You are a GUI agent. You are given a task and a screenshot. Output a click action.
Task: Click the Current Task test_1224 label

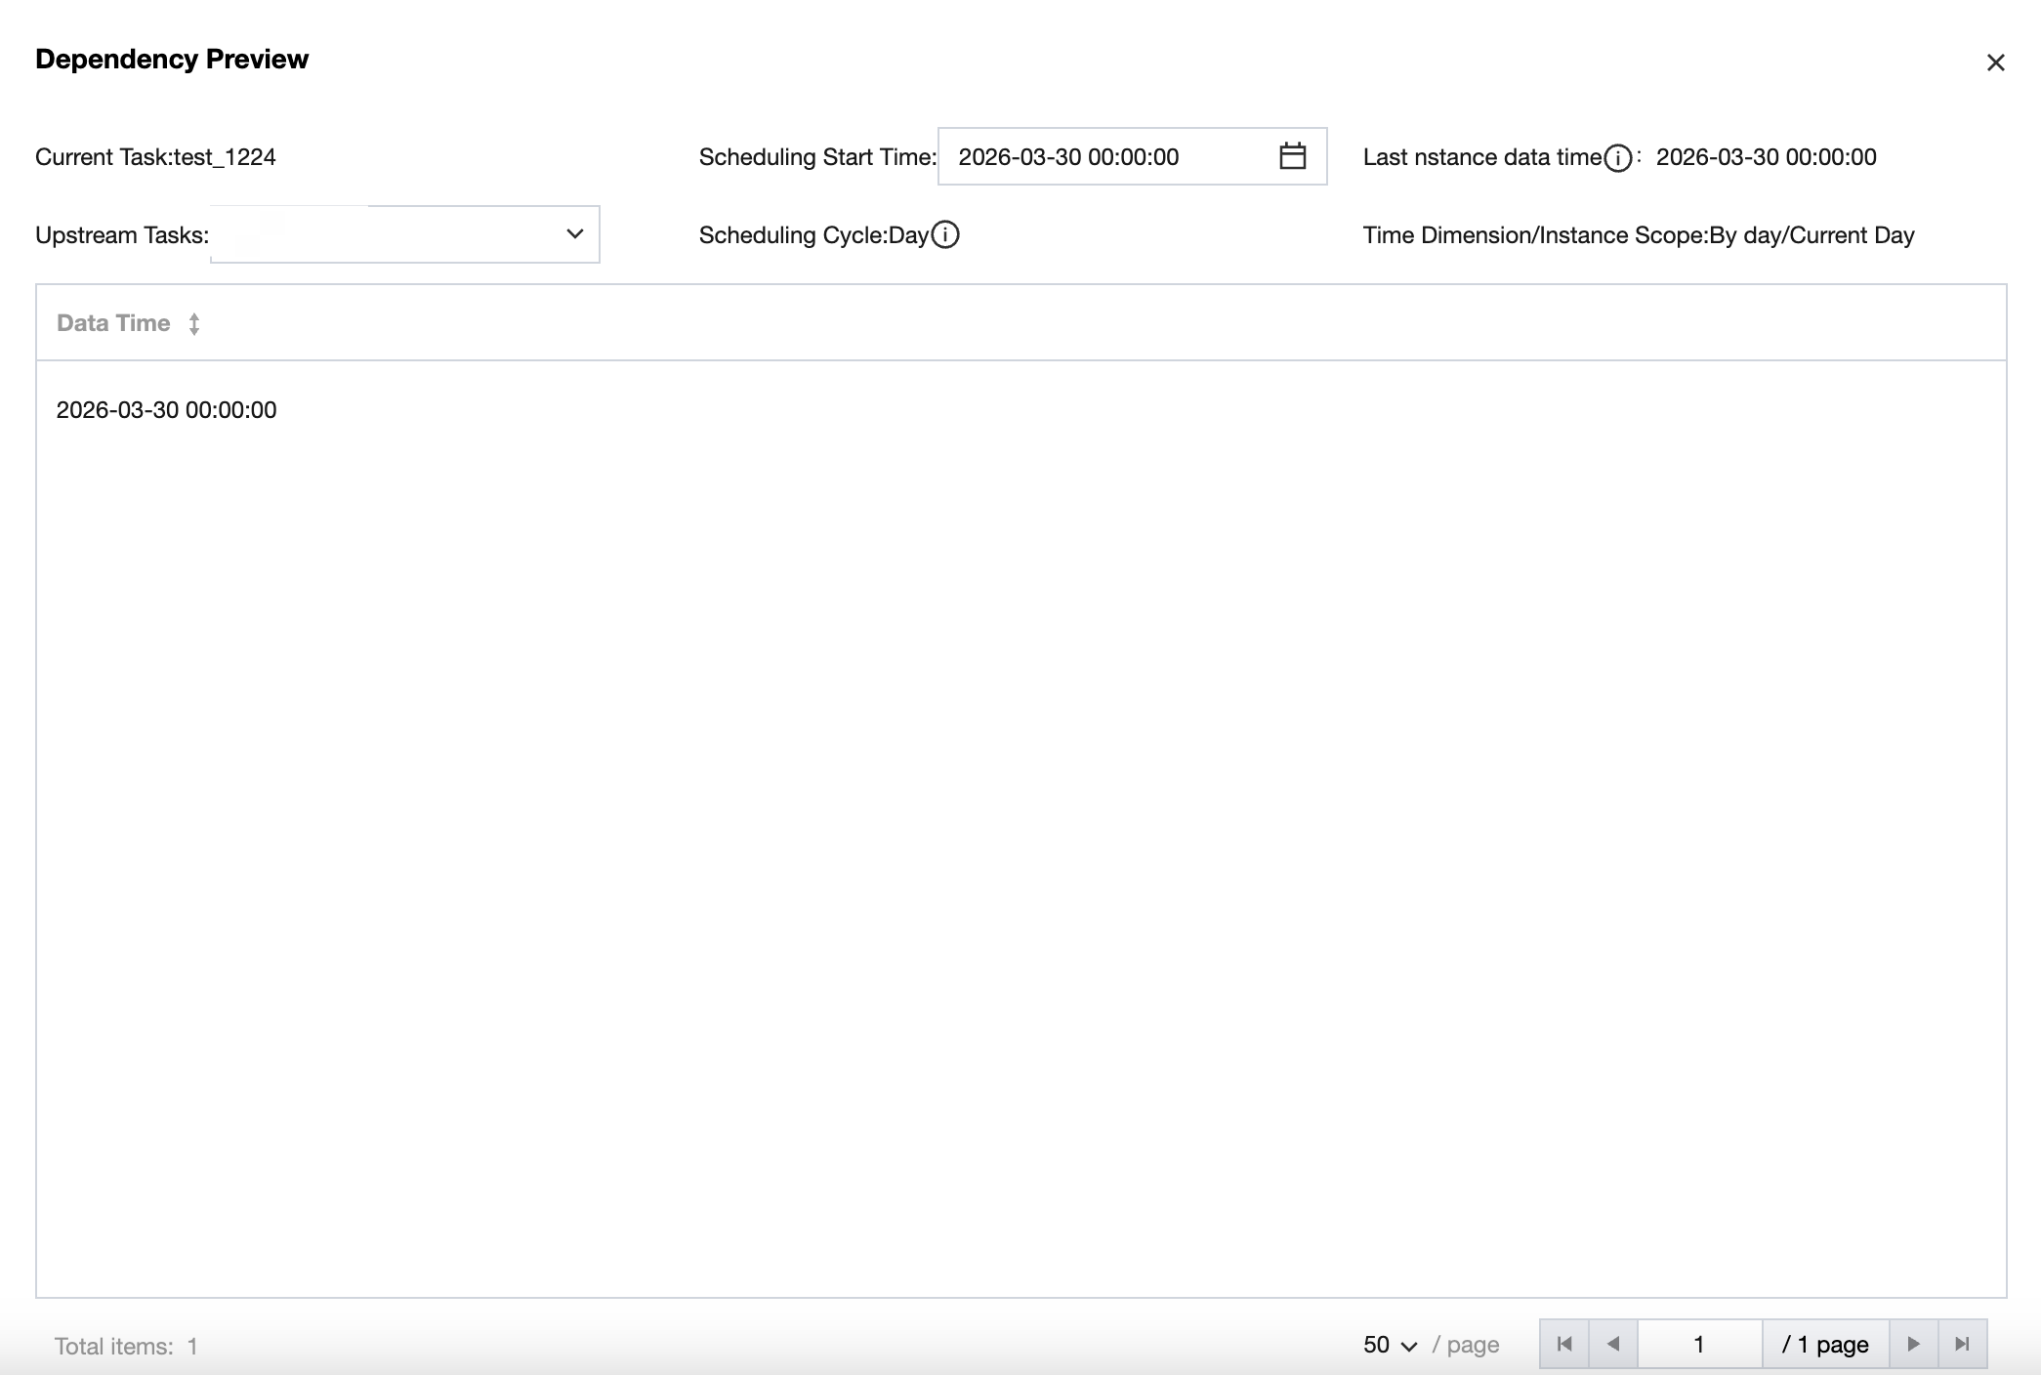tap(155, 157)
